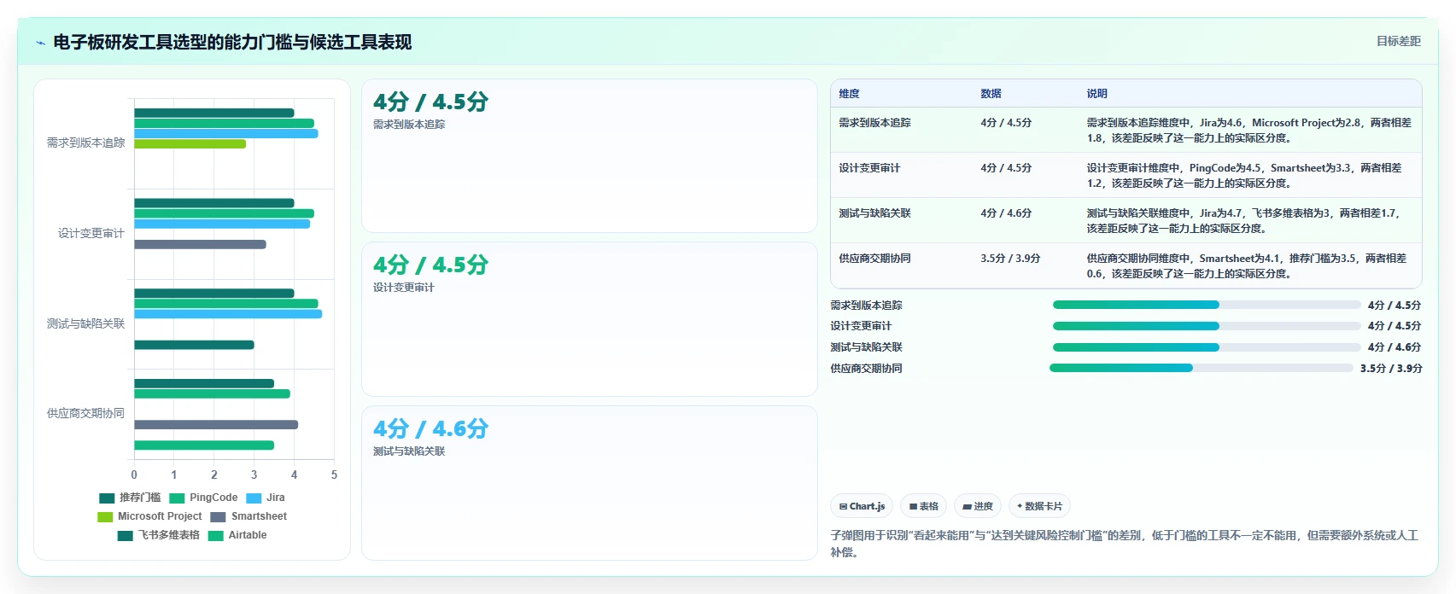Click the description mentioning Smartsheet为4.1
1456x594 pixels.
(1246, 266)
